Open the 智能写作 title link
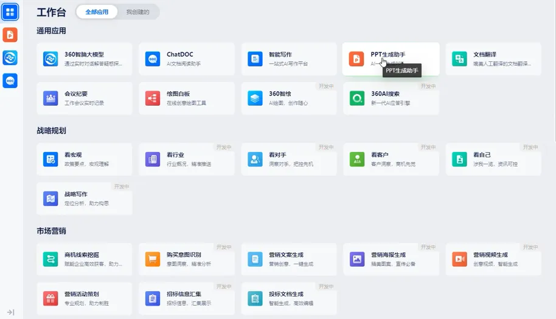Viewport: 556px width, 319px height. (x=280, y=55)
